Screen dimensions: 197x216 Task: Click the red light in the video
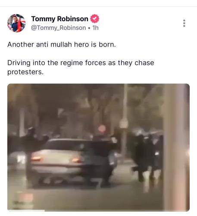[102, 128]
